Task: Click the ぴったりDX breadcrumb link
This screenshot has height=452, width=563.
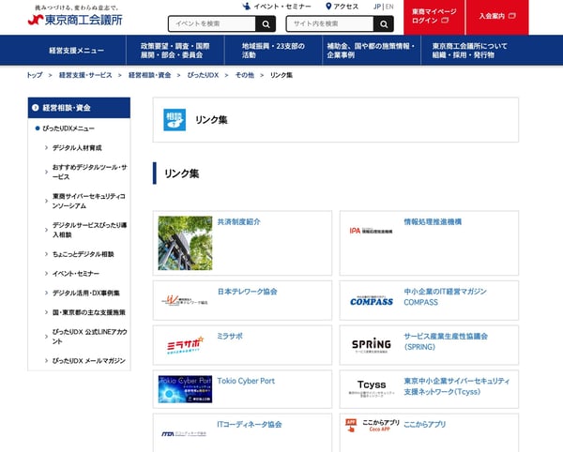Action: pyautogui.click(x=203, y=75)
